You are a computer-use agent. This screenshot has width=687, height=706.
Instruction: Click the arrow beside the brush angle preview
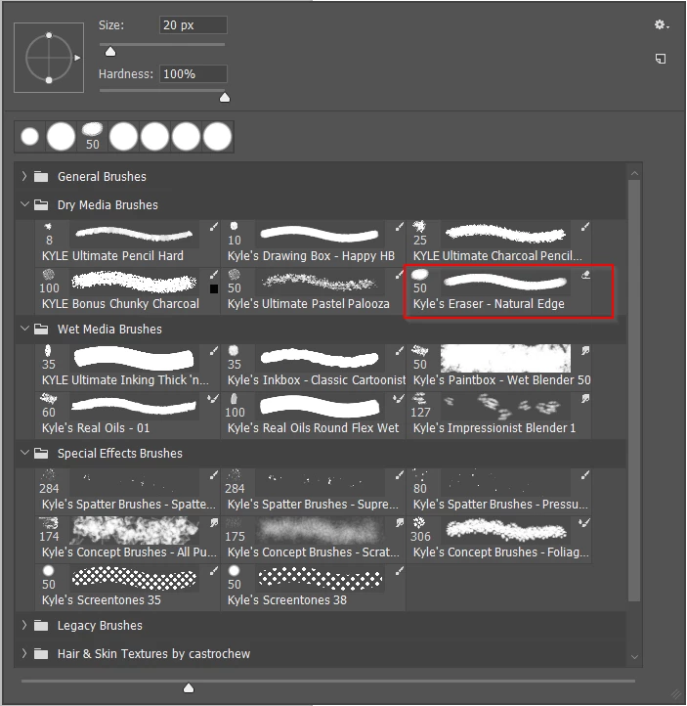point(77,58)
